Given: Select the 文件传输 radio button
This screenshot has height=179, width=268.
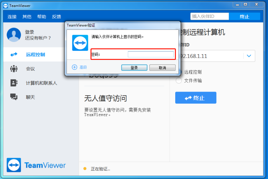Looking at the screenshot, I should pos(179,81).
